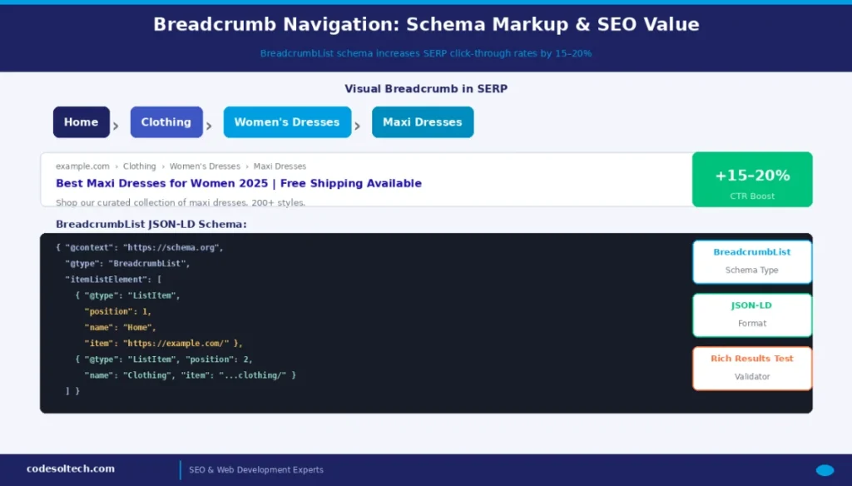Open the "Rich Results Test" Validator card

[751, 367]
